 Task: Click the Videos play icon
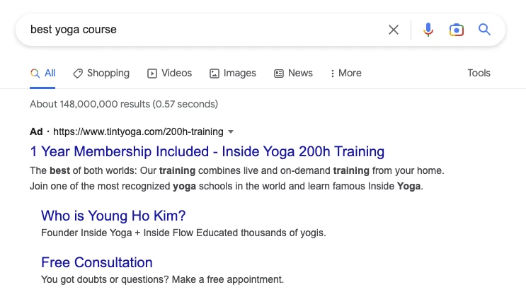pos(152,73)
